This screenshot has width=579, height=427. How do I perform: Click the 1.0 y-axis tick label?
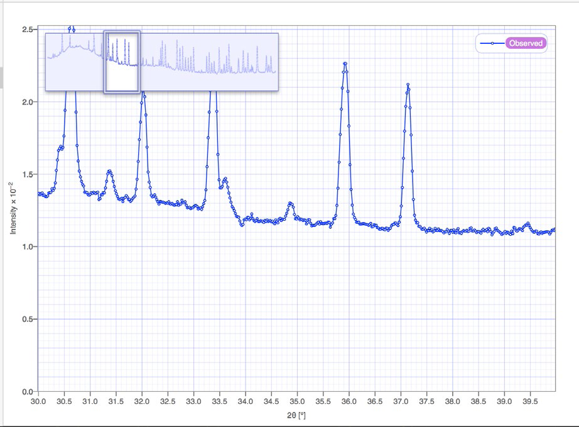click(28, 247)
